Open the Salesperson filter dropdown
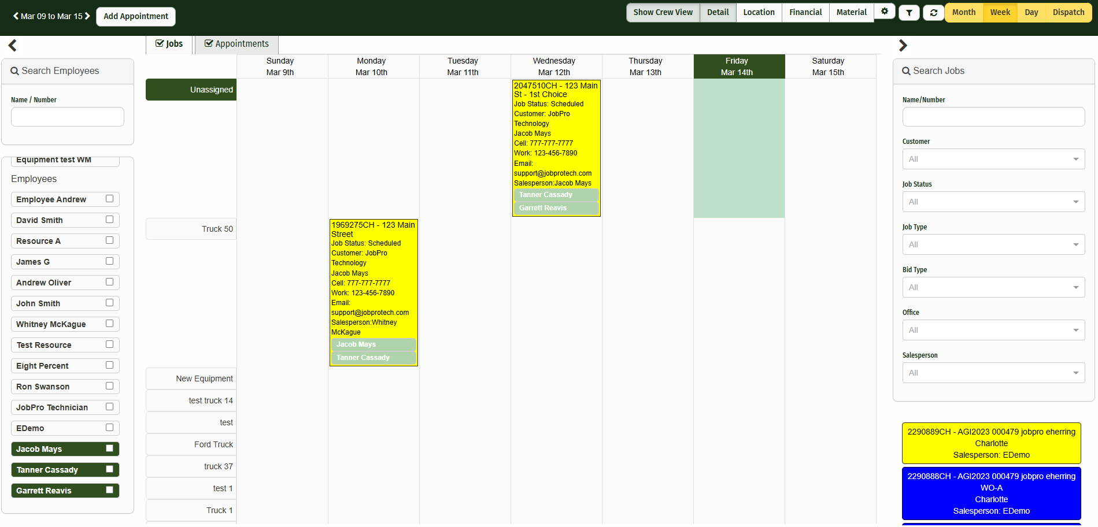 click(x=993, y=373)
